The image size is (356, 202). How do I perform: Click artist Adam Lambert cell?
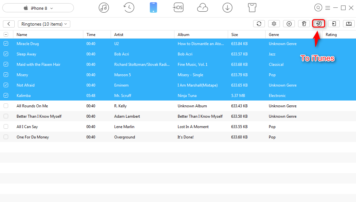tap(127, 116)
